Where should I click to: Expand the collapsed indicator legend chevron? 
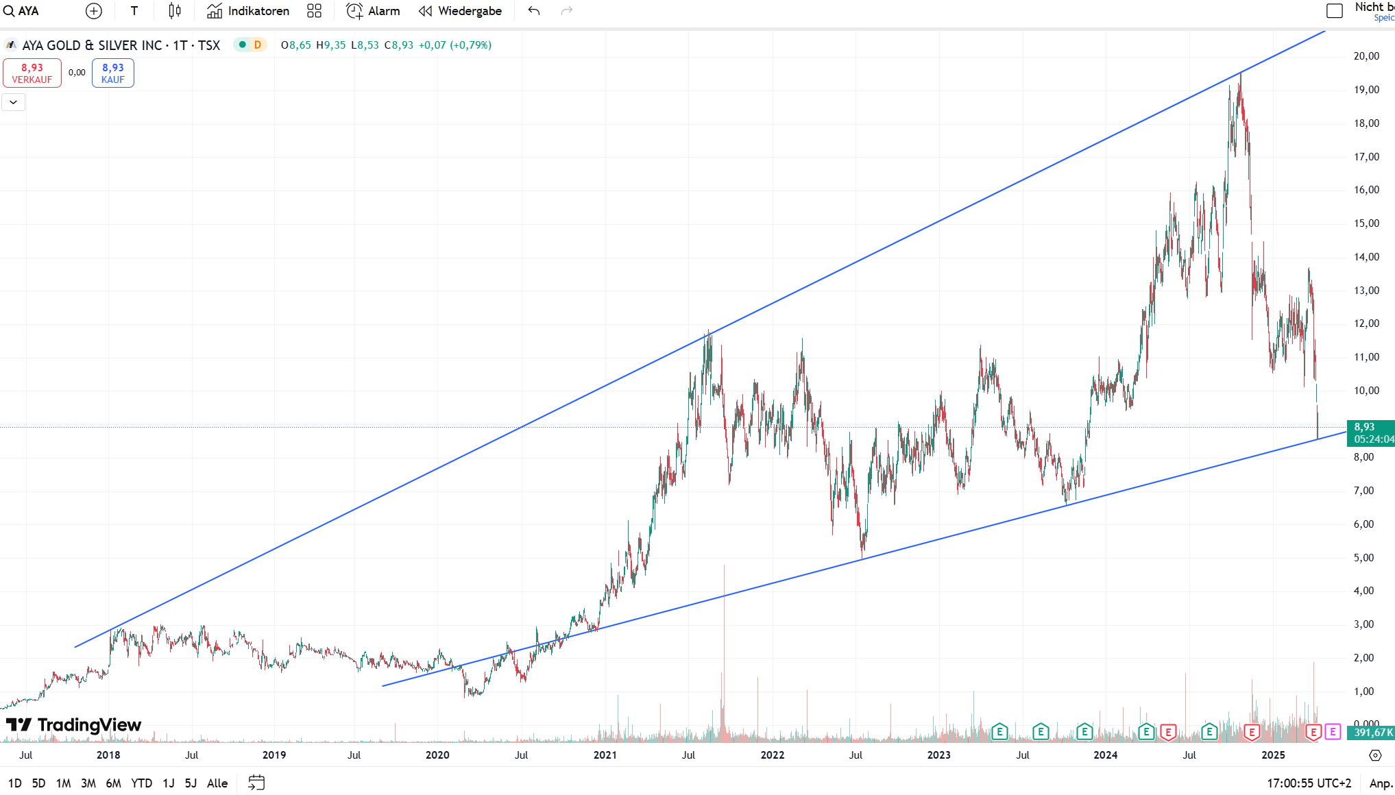[13, 102]
